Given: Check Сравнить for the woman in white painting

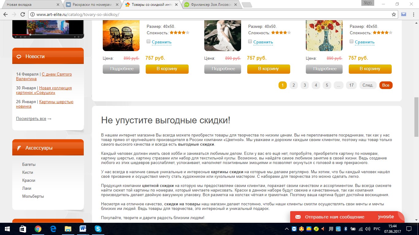Looking at the screenshot, I should (250, 42).
